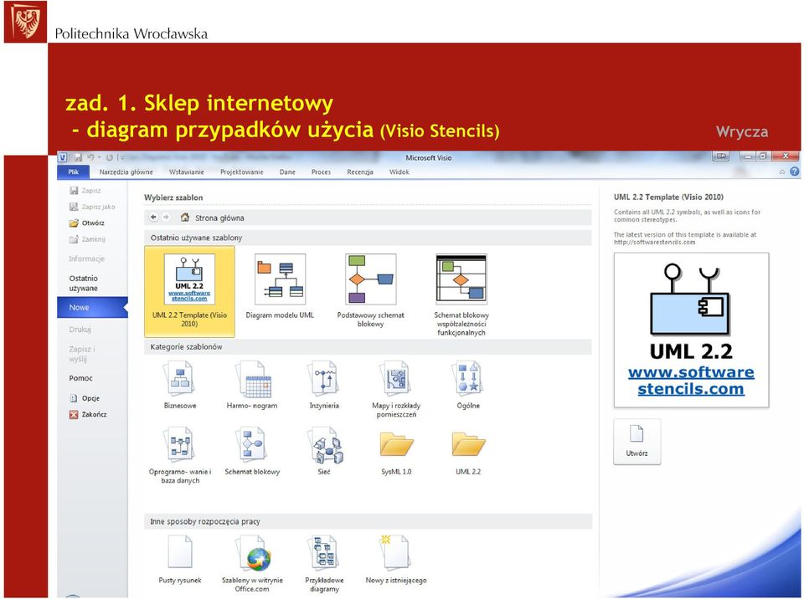Go back with the left navigation arrow
Screen dimensions: 804x599
pos(153,218)
